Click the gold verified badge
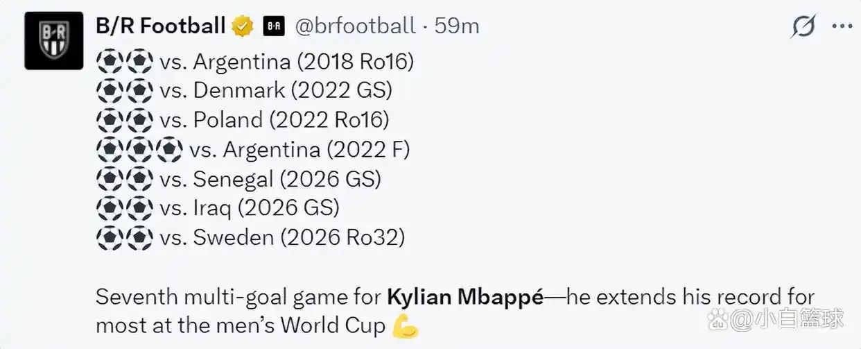 point(242,27)
